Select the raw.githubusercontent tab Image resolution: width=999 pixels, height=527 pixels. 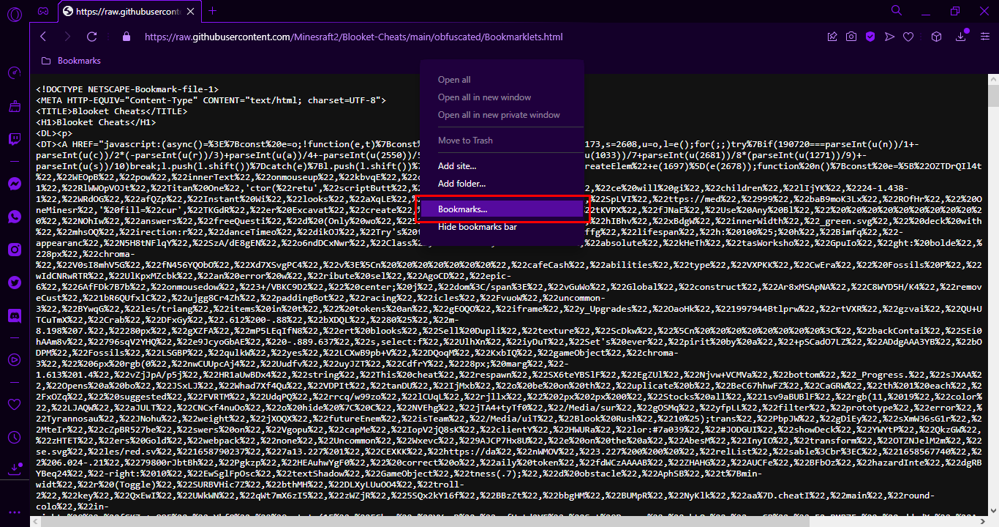130,11
